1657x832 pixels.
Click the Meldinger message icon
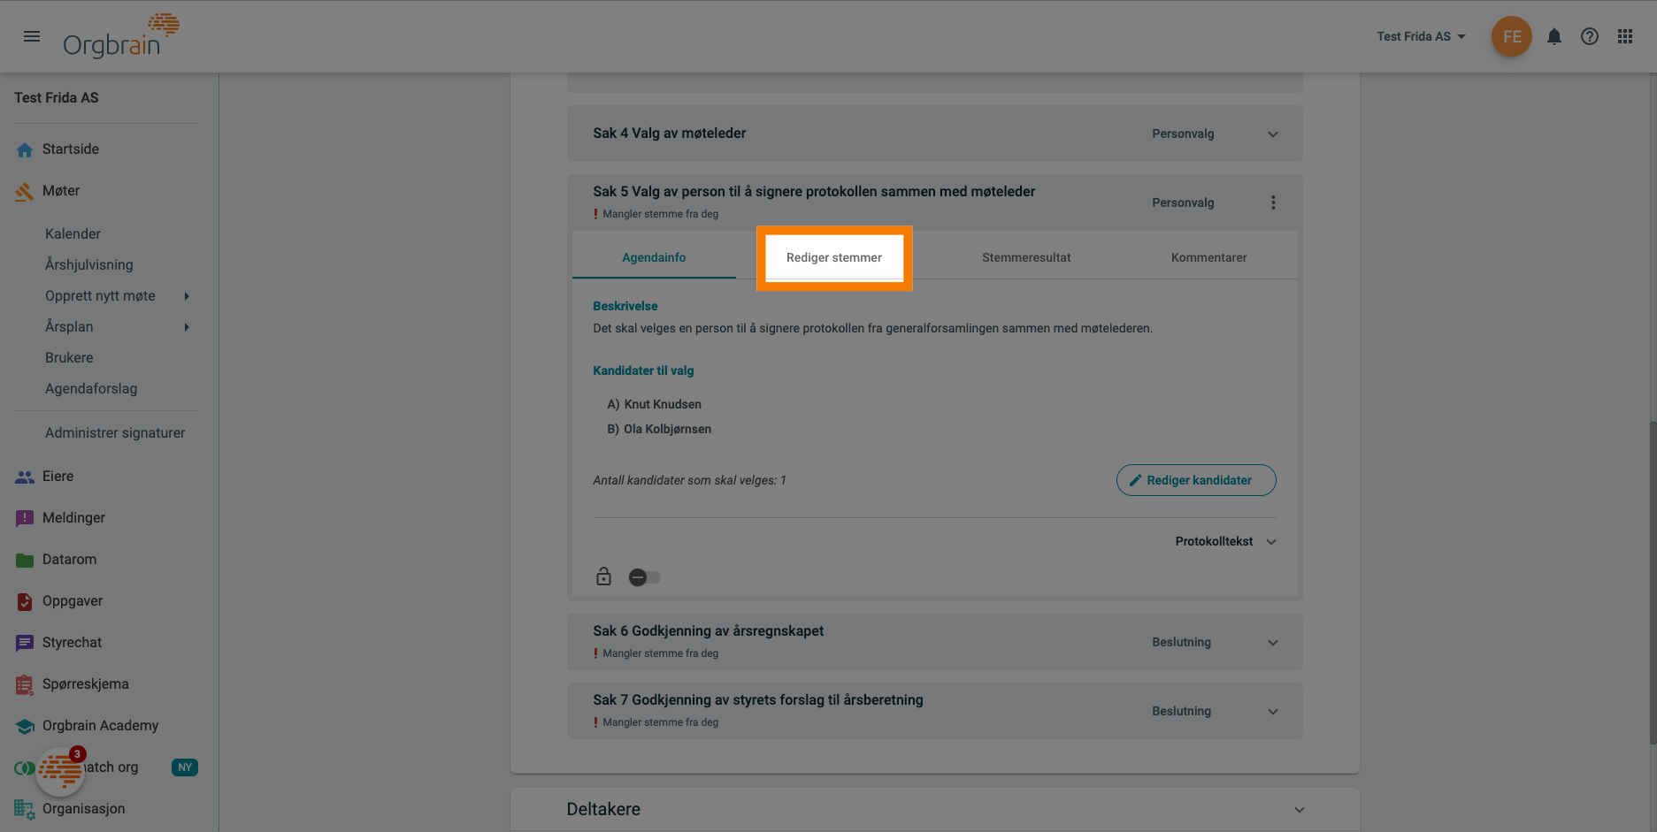point(25,518)
